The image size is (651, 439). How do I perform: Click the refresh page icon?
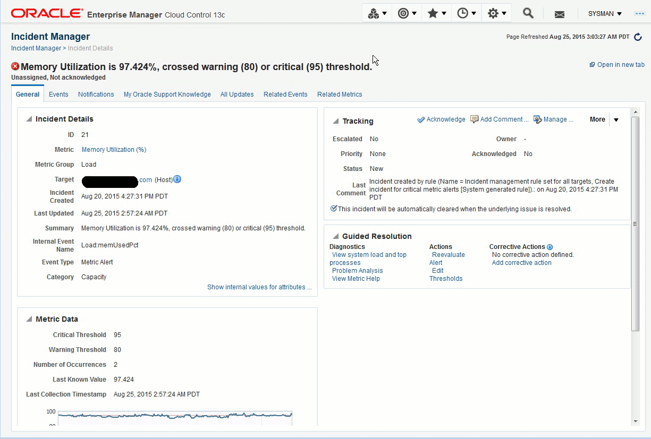click(x=638, y=37)
